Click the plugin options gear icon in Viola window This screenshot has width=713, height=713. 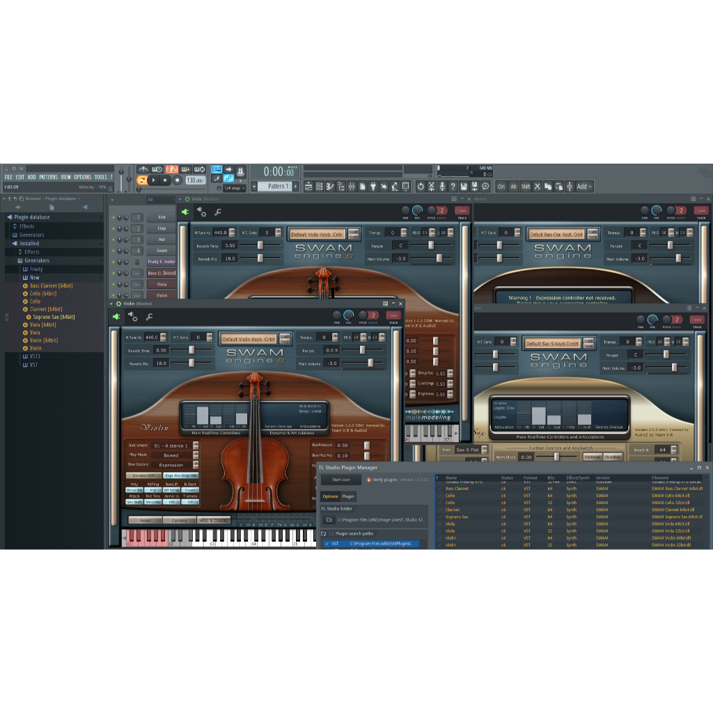(x=201, y=212)
